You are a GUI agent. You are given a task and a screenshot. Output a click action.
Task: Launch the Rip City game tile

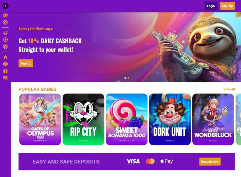coord(83,119)
